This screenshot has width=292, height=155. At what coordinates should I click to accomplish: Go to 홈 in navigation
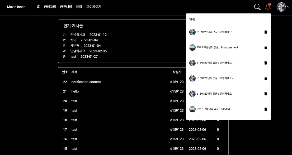[x=38, y=7]
